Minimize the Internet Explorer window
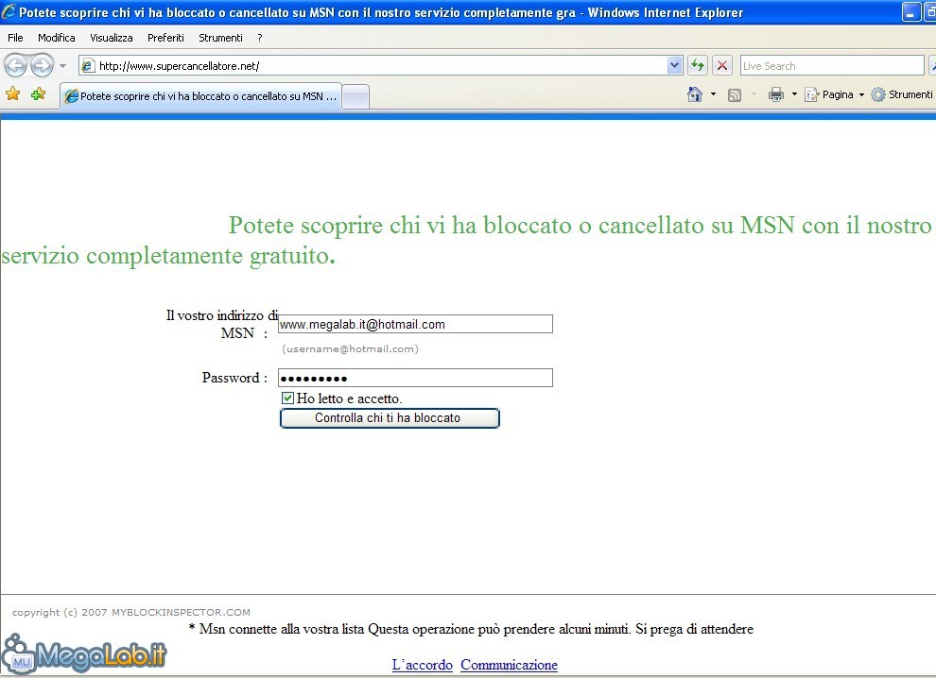 tap(910, 12)
